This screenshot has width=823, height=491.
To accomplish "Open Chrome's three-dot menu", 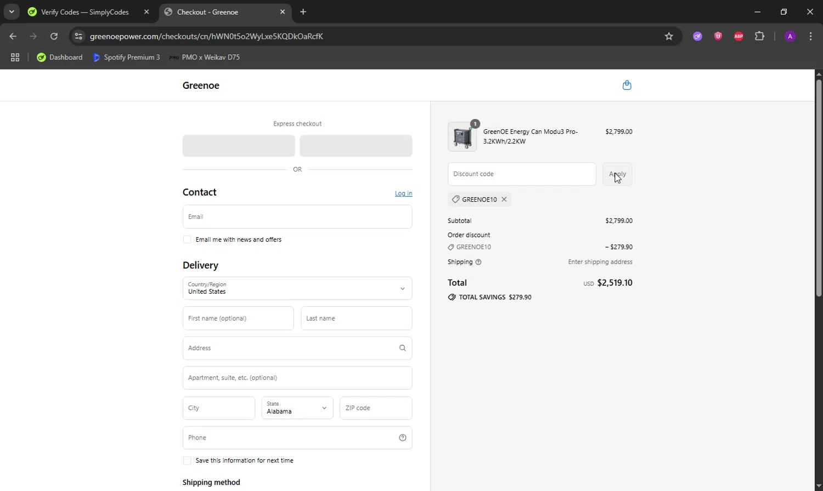I will [810, 36].
